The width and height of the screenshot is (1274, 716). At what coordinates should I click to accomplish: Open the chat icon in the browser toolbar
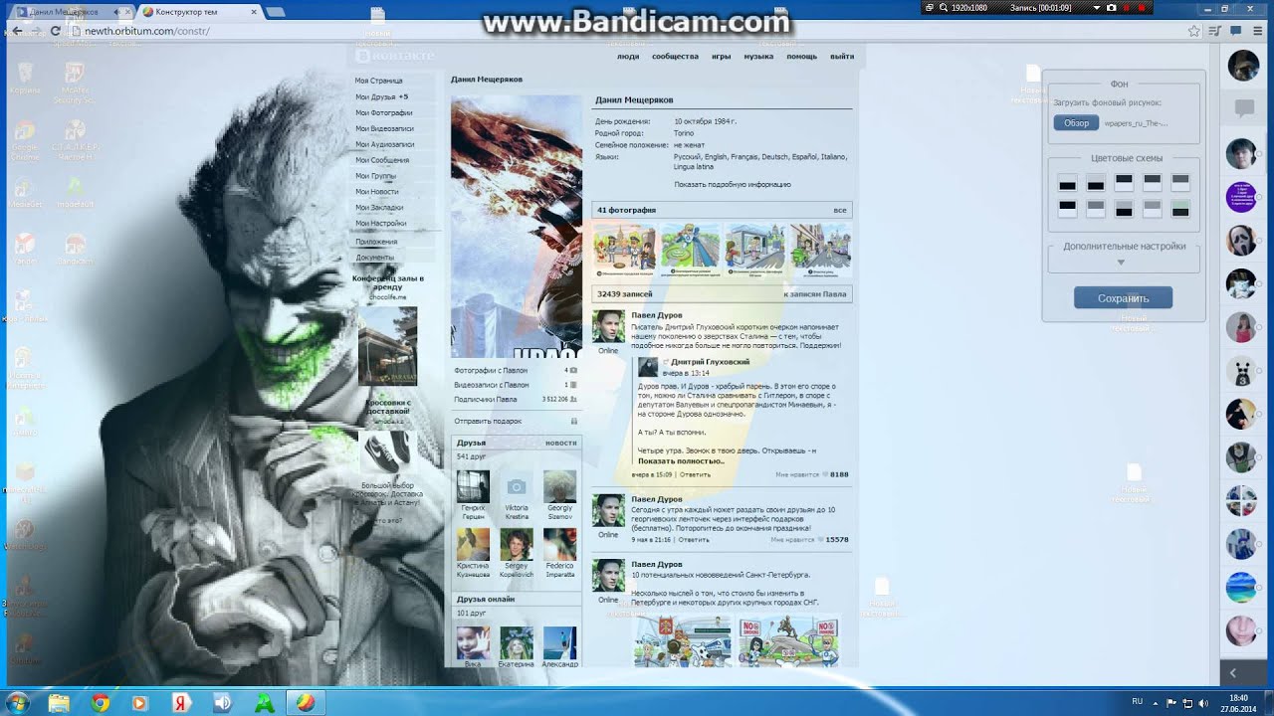click(1235, 31)
